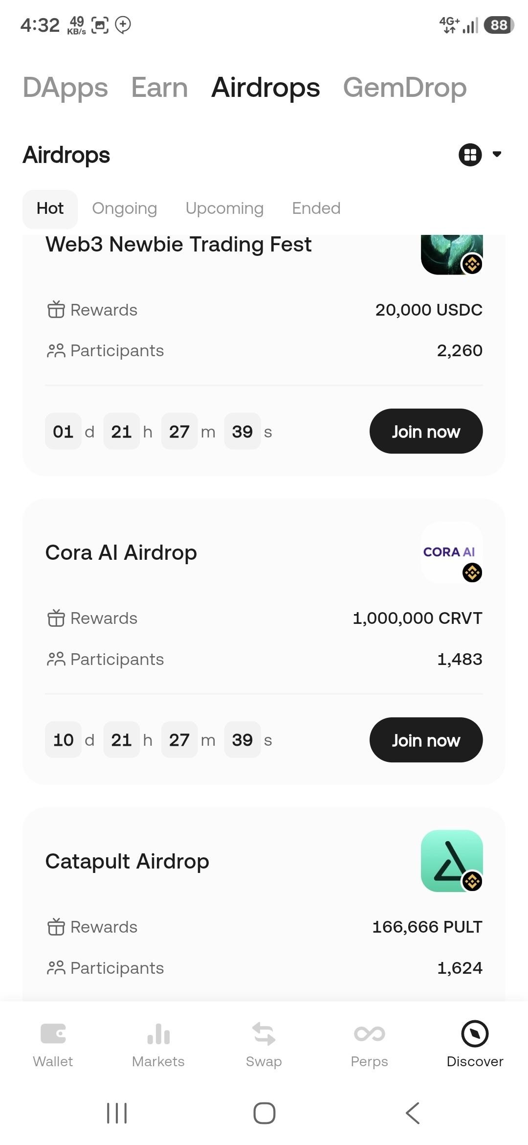The image size is (528, 1145).
Task: Select the Upcoming airdrops filter
Action: (x=224, y=208)
